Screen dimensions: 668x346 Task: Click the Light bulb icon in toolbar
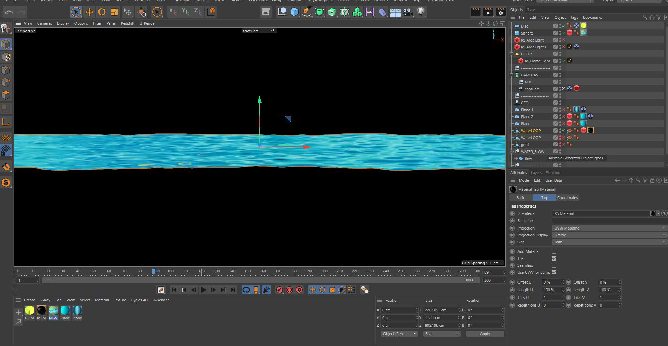point(420,12)
